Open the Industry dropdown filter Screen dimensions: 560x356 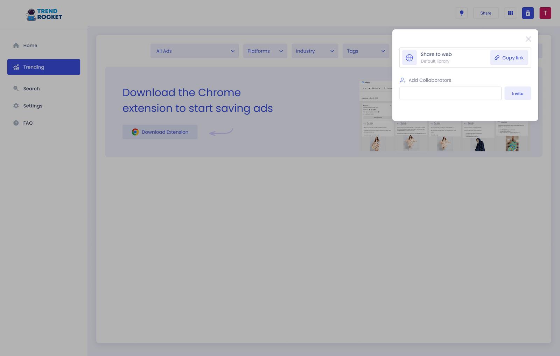pyautogui.click(x=315, y=51)
